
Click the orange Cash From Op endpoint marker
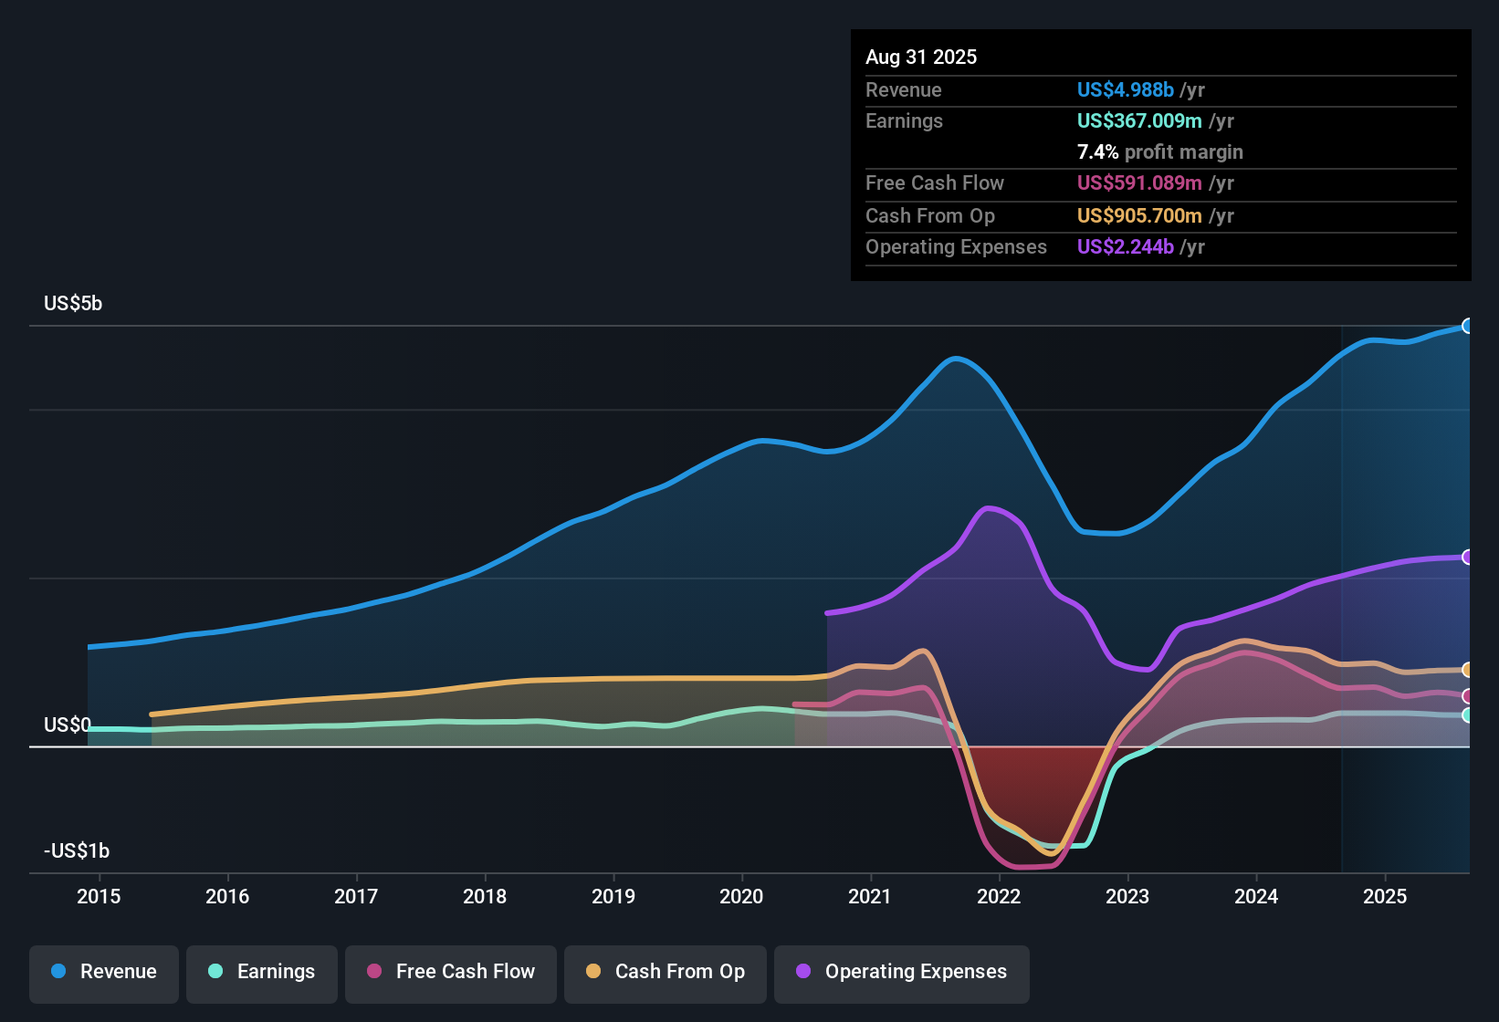1467,668
